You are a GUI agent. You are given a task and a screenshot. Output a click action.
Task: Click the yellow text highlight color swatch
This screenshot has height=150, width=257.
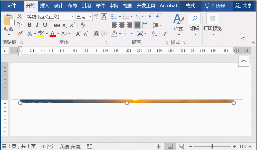tap(41, 36)
